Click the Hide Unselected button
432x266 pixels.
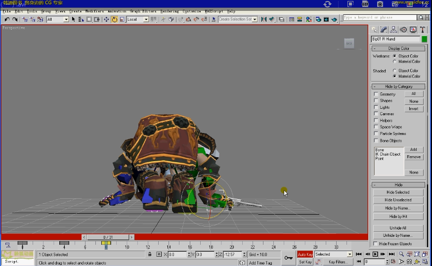click(398, 200)
